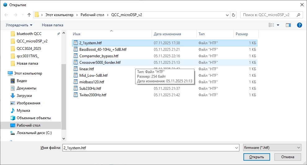Expand the firmware (*.htf) file type dropdown
This screenshot has height=165, width=307.
[x=298, y=148]
